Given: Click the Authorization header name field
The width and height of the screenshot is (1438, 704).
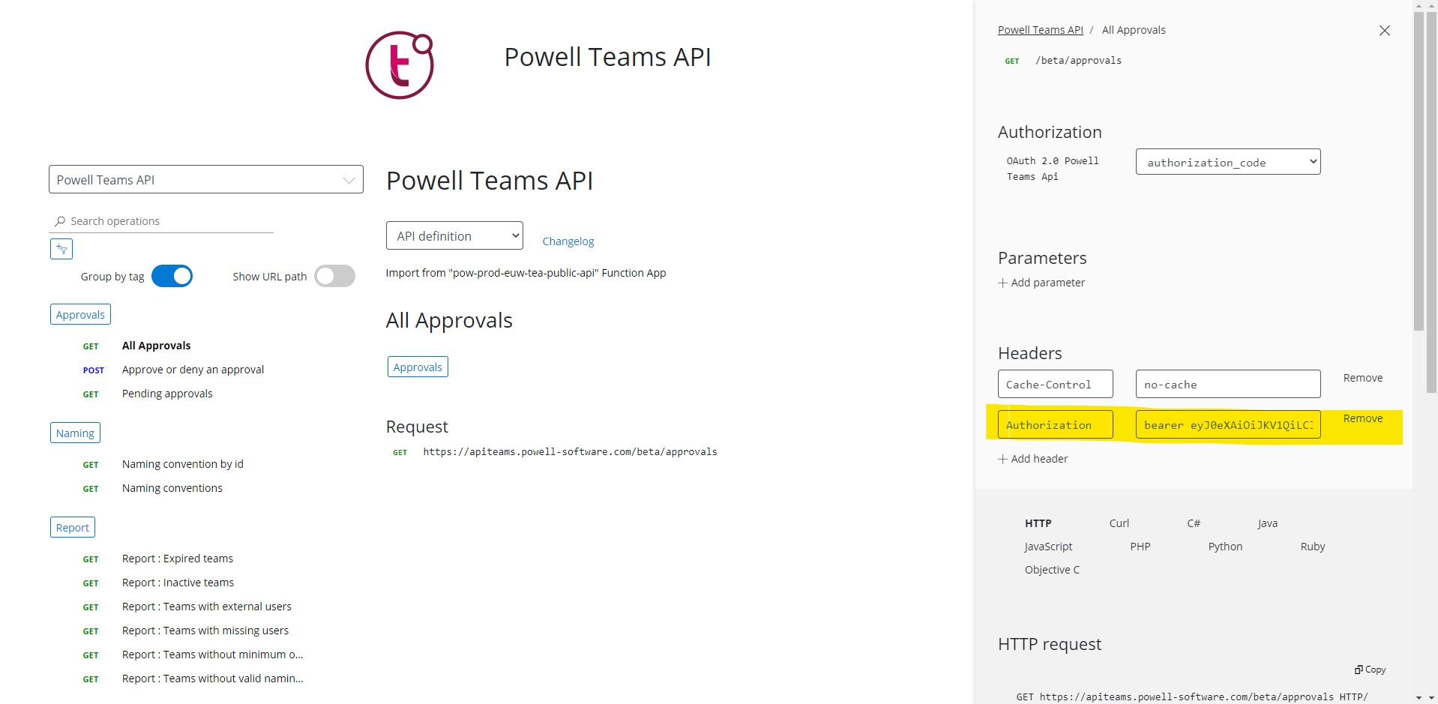Looking at the screenshot, I should point(1056,424).
